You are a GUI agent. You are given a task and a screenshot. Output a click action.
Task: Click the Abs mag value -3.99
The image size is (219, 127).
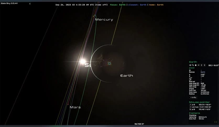[x=203, y=87]
